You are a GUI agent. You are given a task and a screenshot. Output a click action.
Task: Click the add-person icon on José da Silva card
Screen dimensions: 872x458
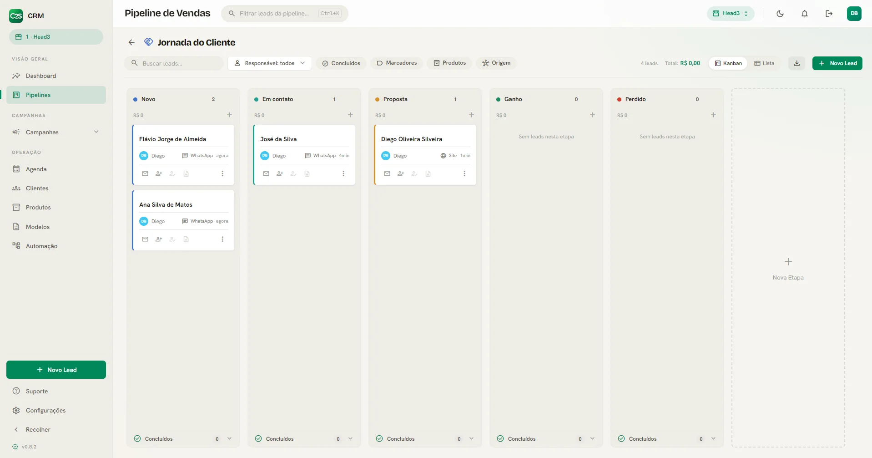coord(280,173)
